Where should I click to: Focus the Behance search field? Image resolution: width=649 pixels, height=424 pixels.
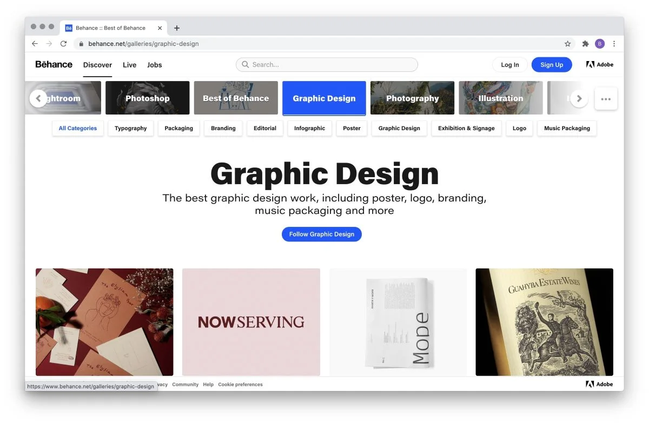click(327, 65)
